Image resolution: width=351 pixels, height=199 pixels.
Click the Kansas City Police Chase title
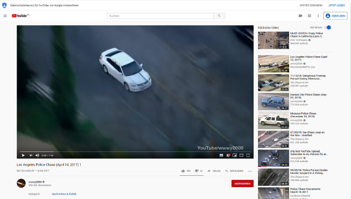tap(308, 96)
